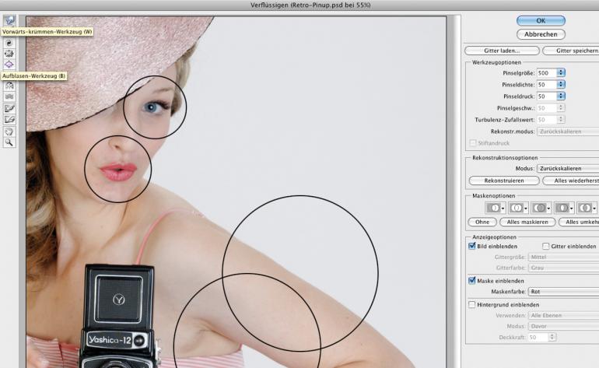Confirm with the OK button
599x368 pixels.
coord(541,21)
